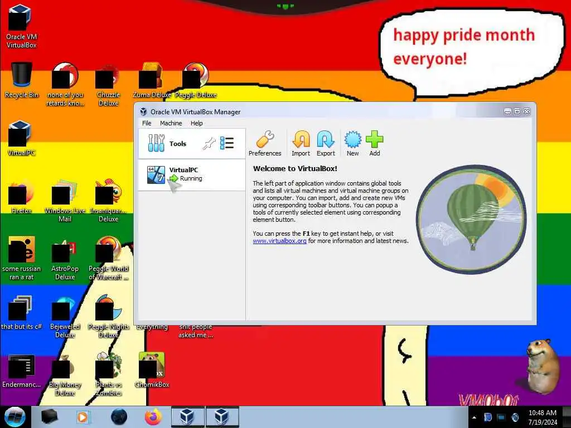Select the Tools entry in sidebar

click(x=192, y=143)
